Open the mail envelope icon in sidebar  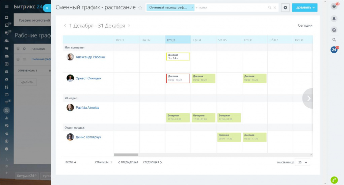coord(6,79)
